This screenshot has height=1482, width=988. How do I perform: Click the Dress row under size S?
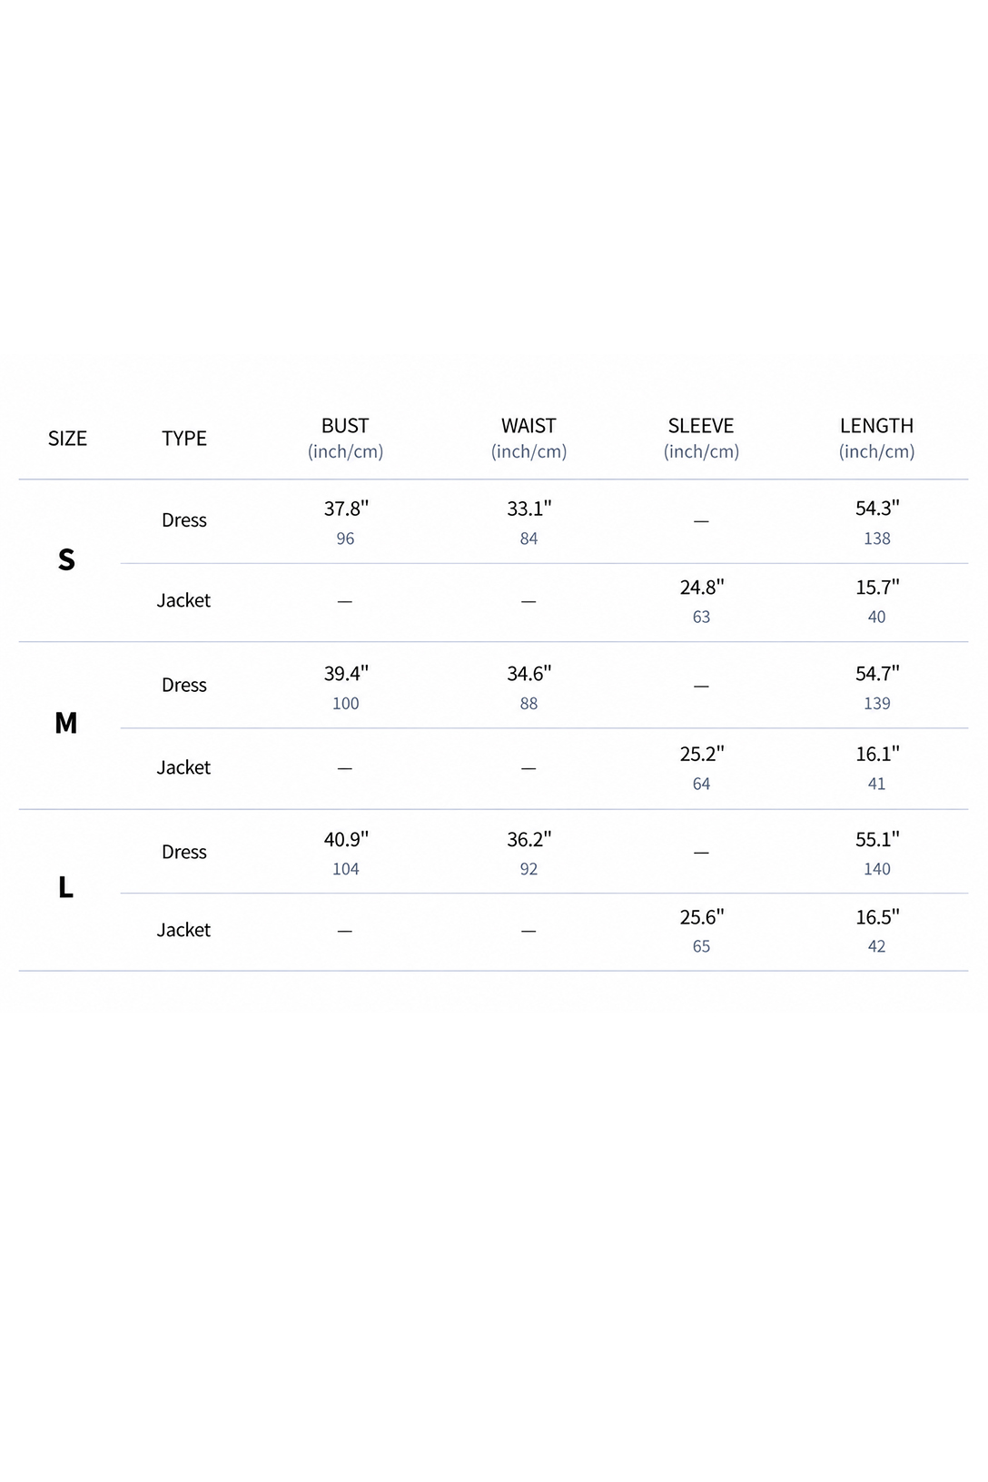[x=544, y=521]
